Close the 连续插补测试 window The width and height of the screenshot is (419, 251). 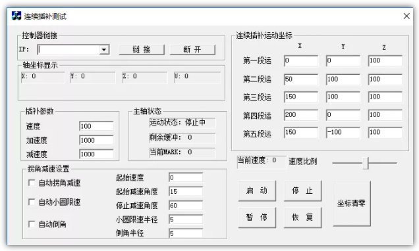tap(406, 16)
